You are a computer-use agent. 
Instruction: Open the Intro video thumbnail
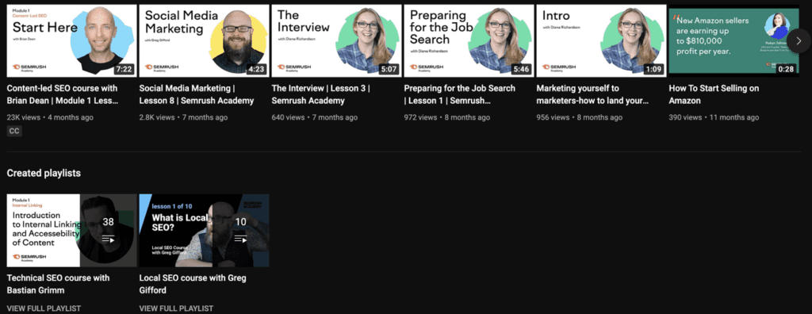point(601,41)
